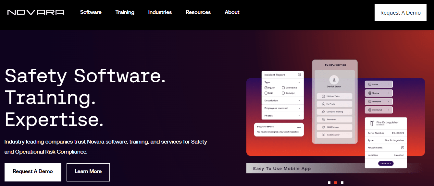Click the Serial Number EX-00029 row
The height and width of the screenshot is (186, 434).
pyautogui.click(x=386, y=133)
